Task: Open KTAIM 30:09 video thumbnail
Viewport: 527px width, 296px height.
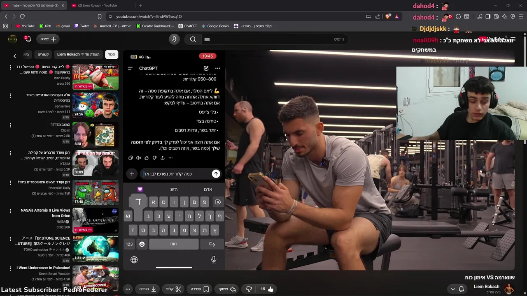Action: click(x=96, y=163)
